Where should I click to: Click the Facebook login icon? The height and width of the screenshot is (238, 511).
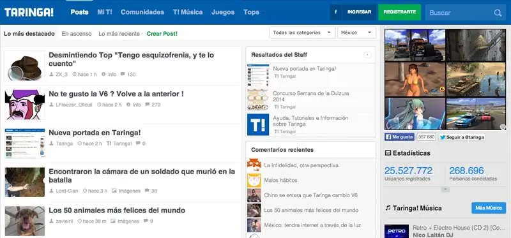(336, 12)
